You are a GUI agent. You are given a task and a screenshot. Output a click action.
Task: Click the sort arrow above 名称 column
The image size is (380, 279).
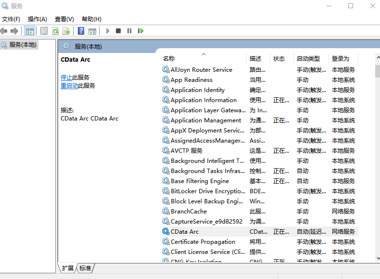pyautogui.click(x=204, y=54)
